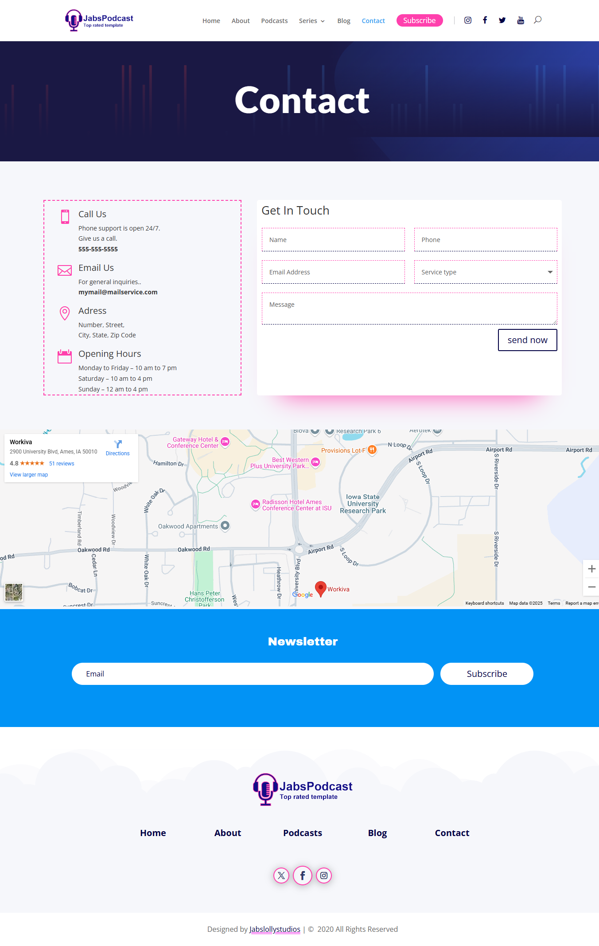This screenshot has height=946, width=599.
Task: Click the X social icon in footer
Action: 281,876
